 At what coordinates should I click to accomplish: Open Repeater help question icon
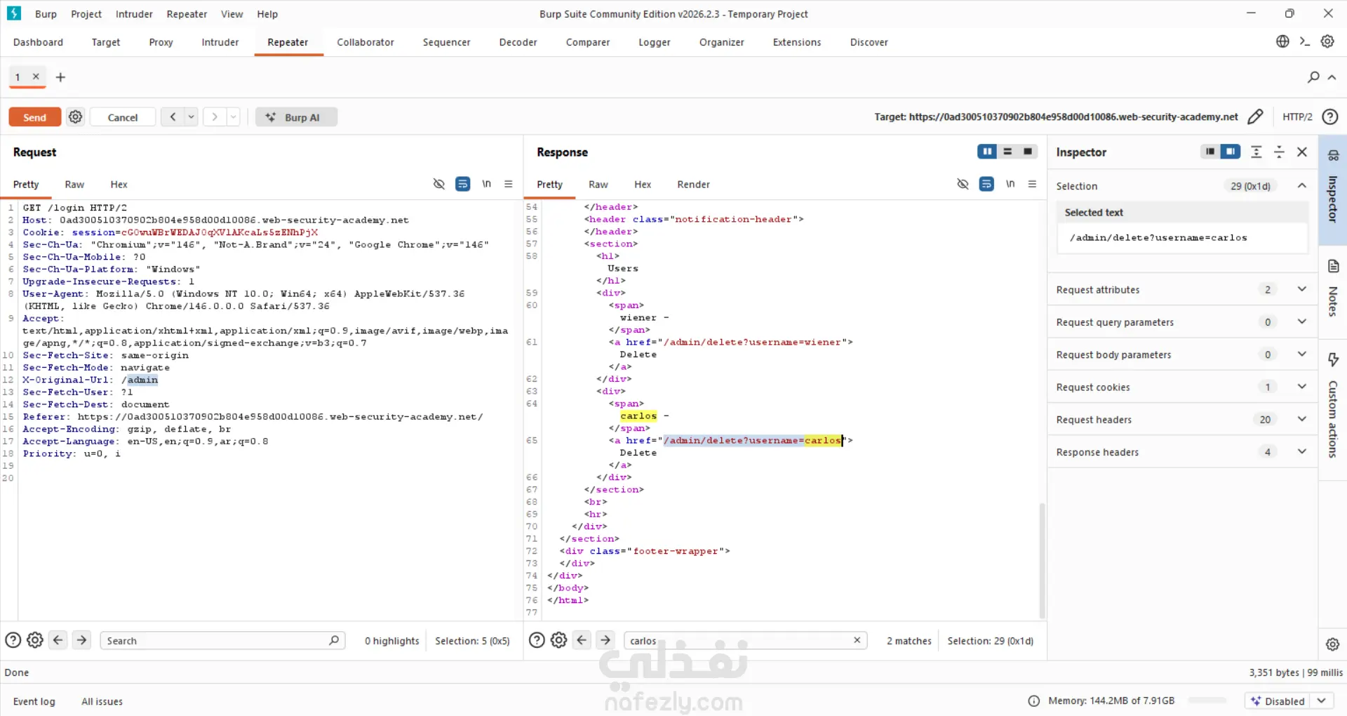tap(1329, 117)
